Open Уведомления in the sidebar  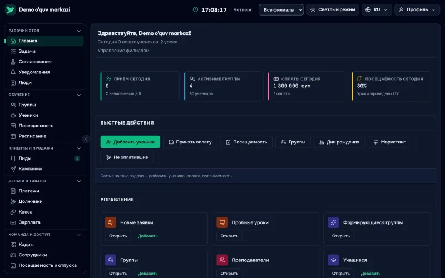point(45,72)
